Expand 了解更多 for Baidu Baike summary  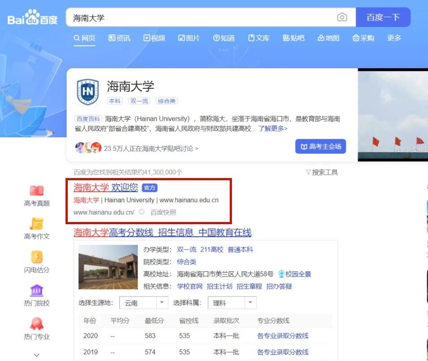click(x=273, y=128)
